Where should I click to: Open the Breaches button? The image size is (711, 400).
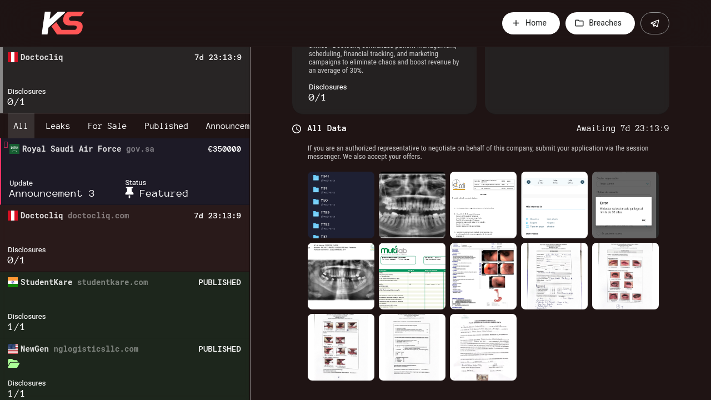click(x=600, y=23)
